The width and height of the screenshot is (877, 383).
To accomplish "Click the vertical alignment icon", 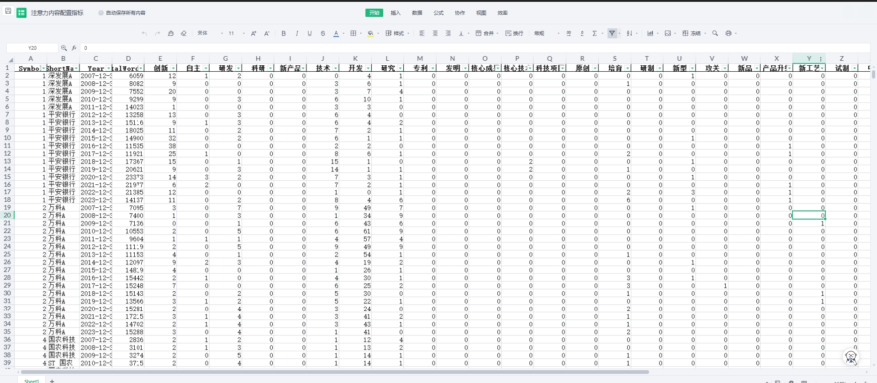I will pos(461,33).
